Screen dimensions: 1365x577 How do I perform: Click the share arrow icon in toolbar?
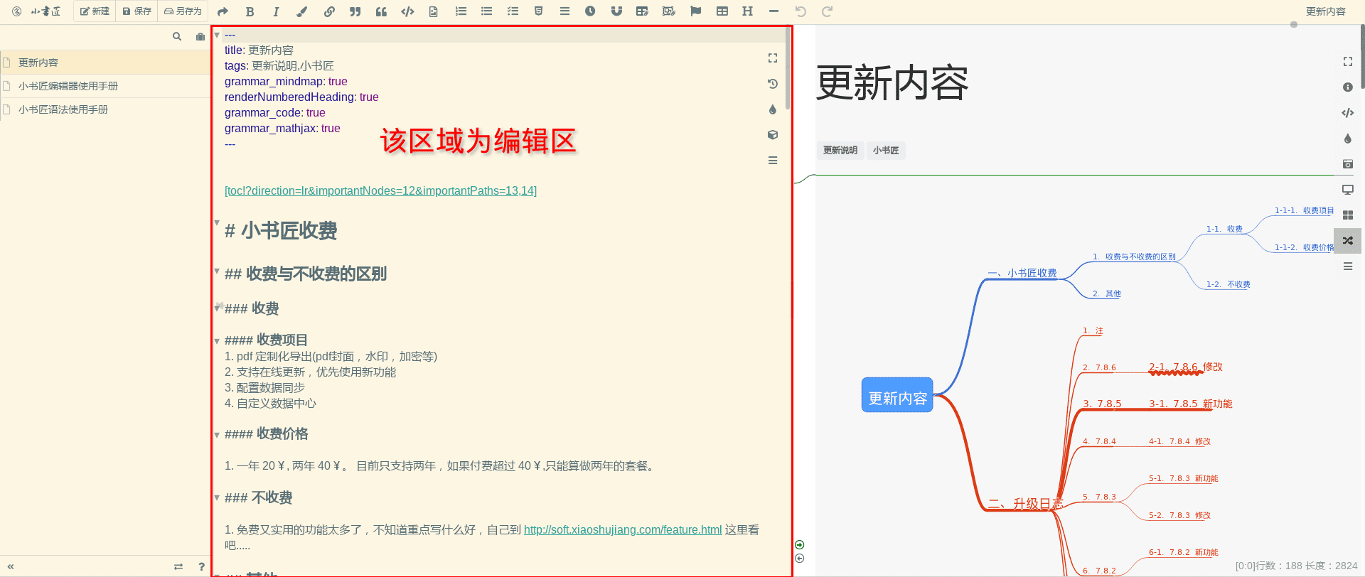223,11
